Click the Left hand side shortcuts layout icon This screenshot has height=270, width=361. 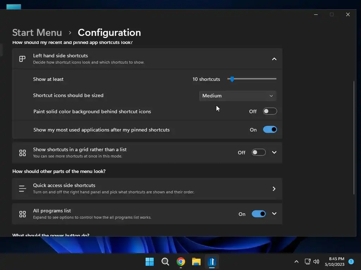[22, 59]
